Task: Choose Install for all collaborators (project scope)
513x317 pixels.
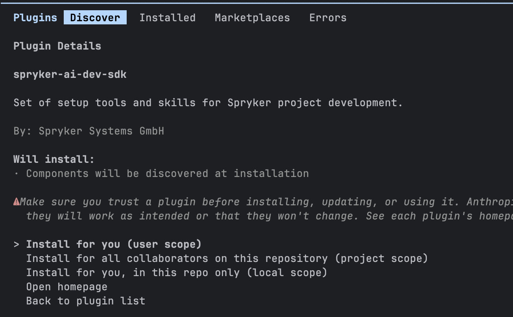Action: pyautogui.click(x=227, y=258)
